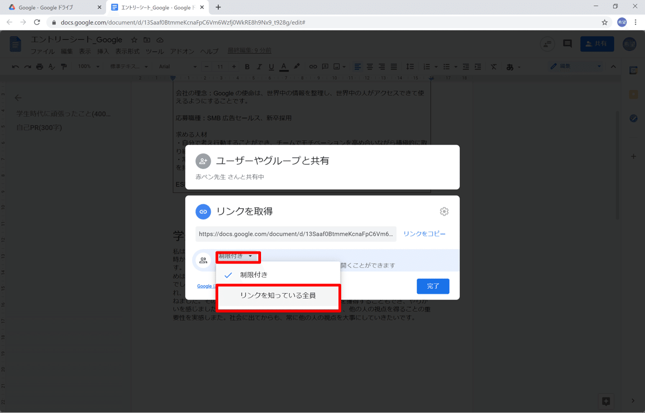Click the リンクをコピー link

[x=425, y=234]
